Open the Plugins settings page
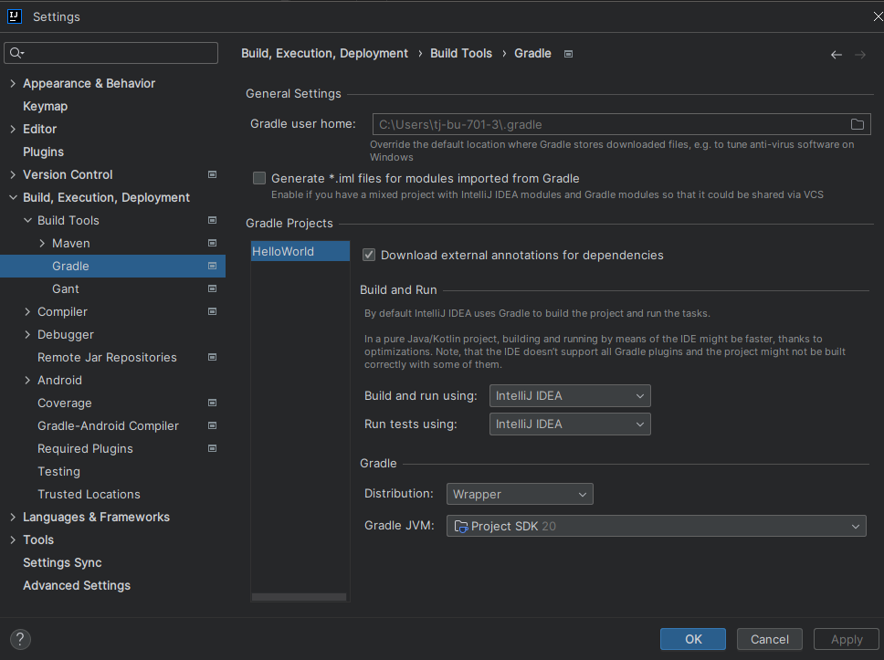Viewport: 884px width, 660px height. pyautogui.click(x=43, y=152)
